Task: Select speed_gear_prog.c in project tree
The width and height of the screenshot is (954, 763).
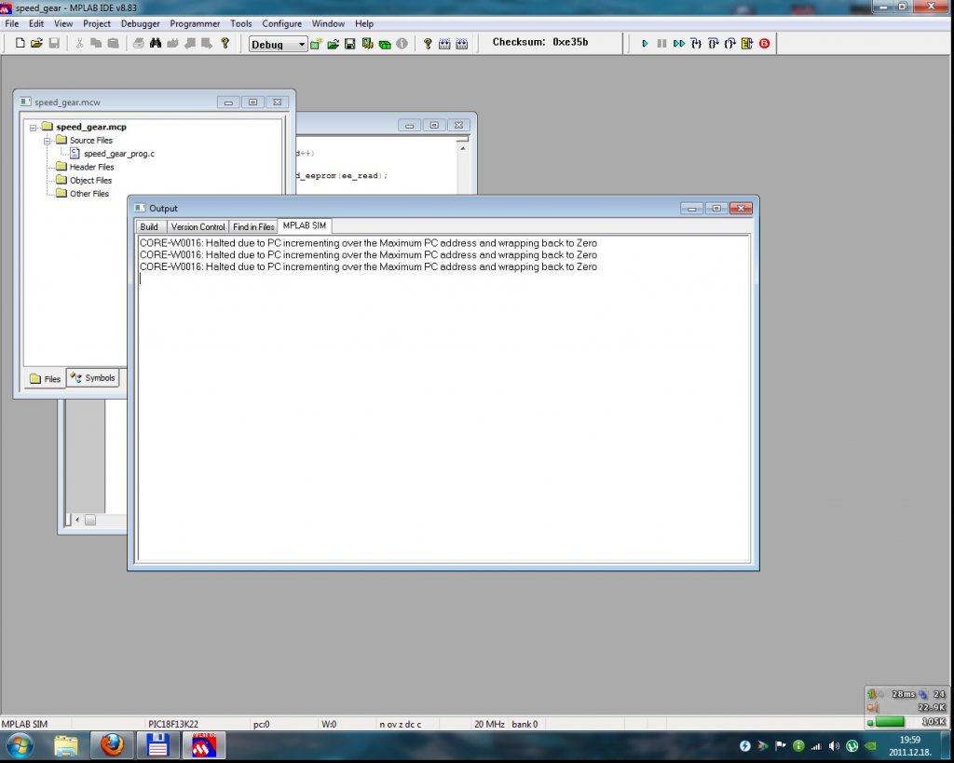Action: pos(119,154)
